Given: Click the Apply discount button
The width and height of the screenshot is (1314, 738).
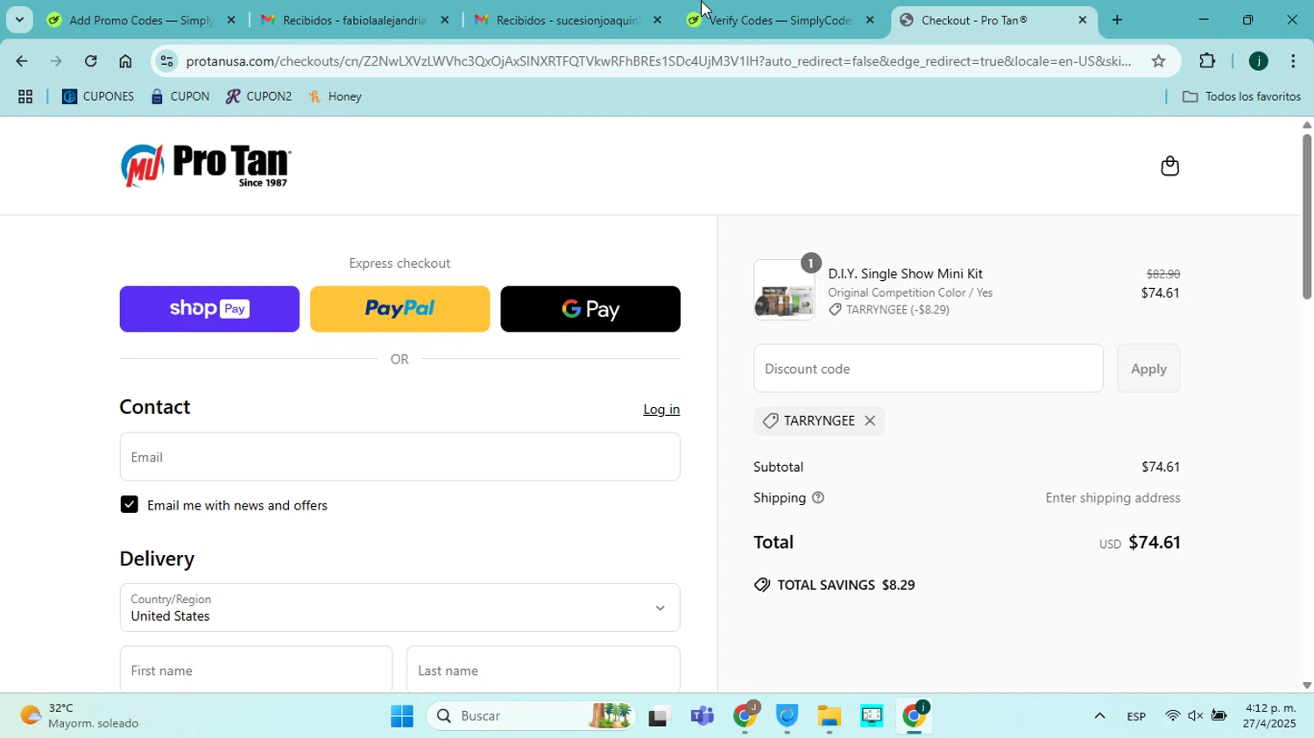Looking at the screenshot, I should coord(1148,369).
